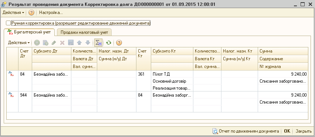Click the move up arrow icon
Image resolution: width=315 pixels, height=137 pixels.
tap(79, 43)
